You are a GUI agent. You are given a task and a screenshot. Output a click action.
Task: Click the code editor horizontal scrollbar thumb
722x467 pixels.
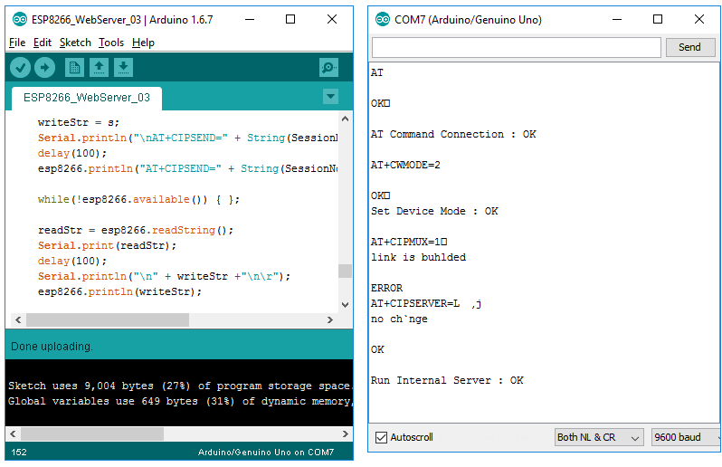click(x=108, y=319)
